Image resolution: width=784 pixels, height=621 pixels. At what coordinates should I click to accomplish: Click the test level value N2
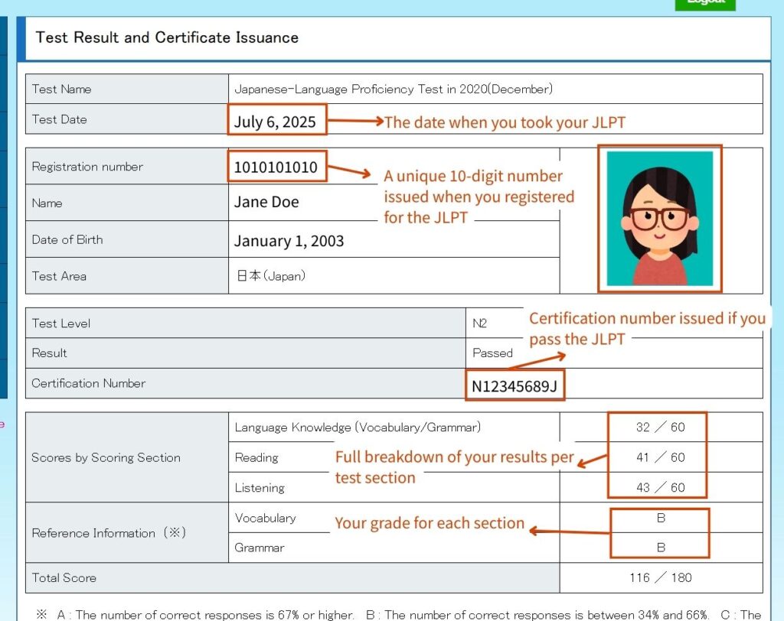click(479, 324)
